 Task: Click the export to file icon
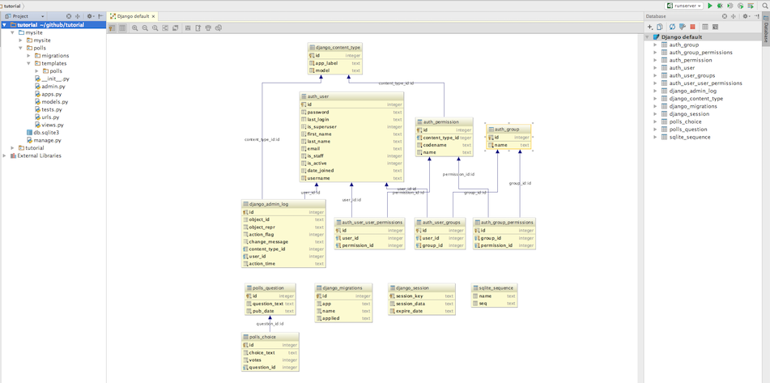click(x=198, y=28)
